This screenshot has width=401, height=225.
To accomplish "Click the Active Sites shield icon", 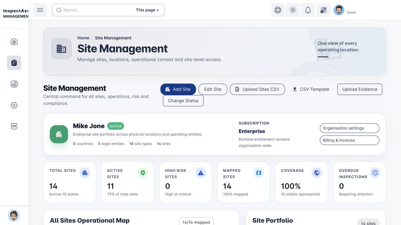I will point(143,173).
